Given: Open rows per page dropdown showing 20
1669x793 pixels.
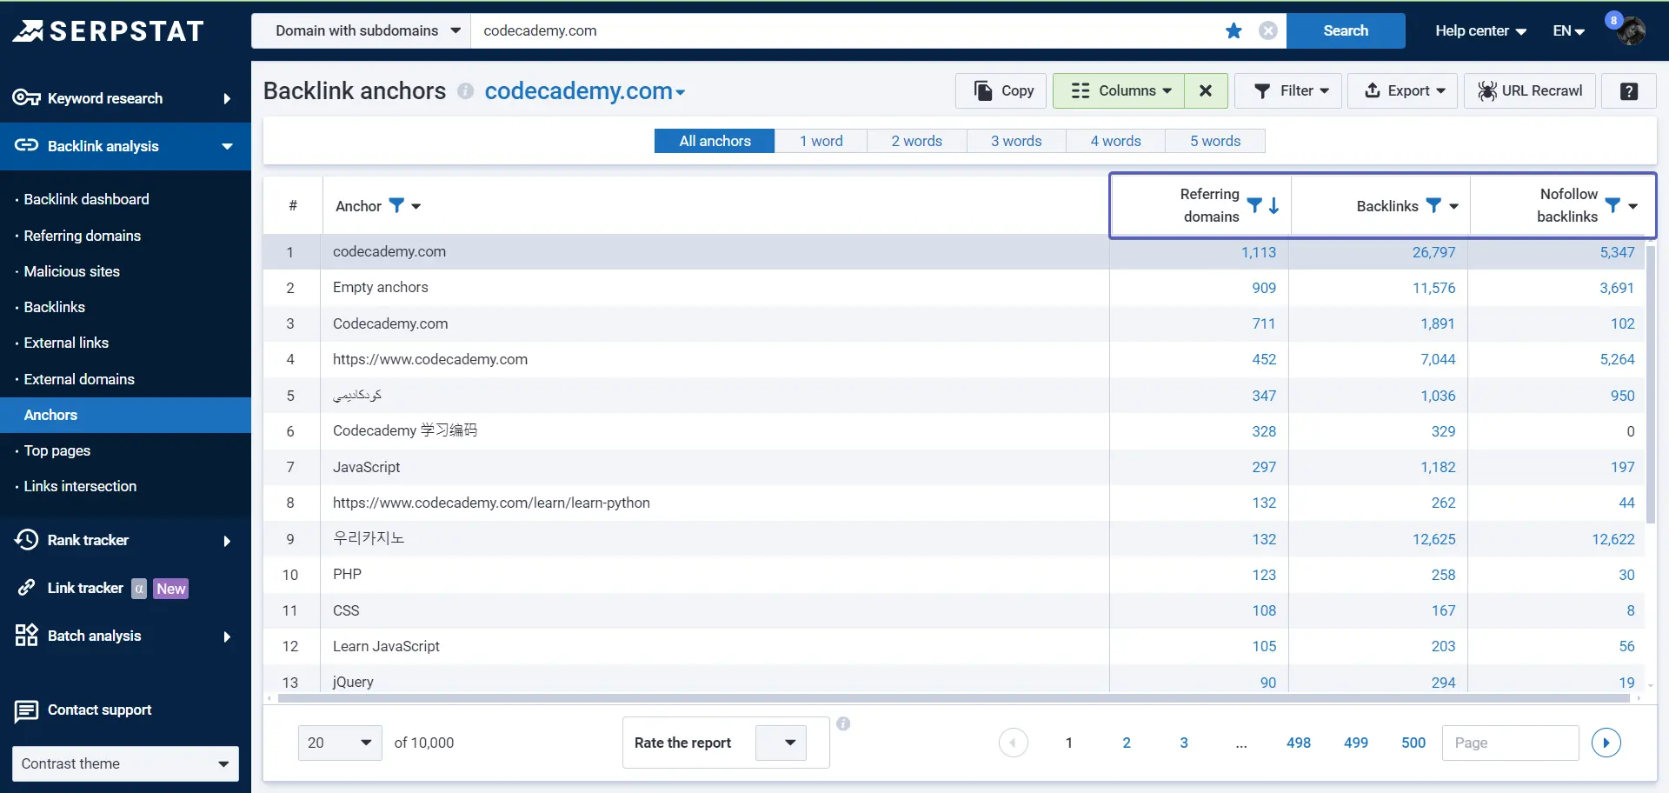Looking at the screenshot, I should [x=340, y=743].
